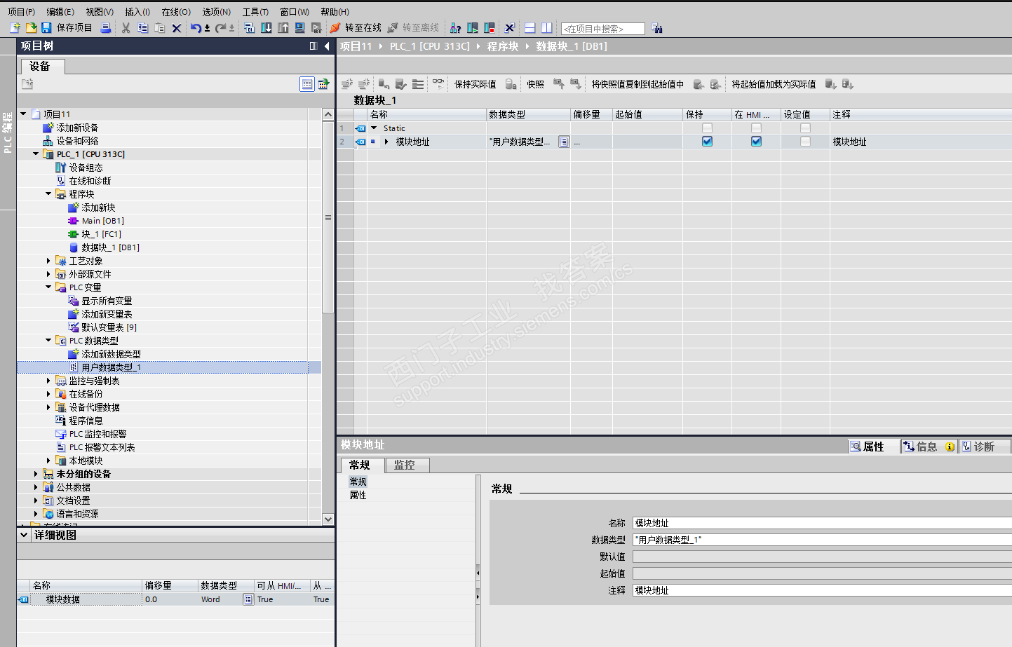Click 将快照值复制到起始值中 button
The width and height of the screenshot is (1012, 647).
(637, 84)
